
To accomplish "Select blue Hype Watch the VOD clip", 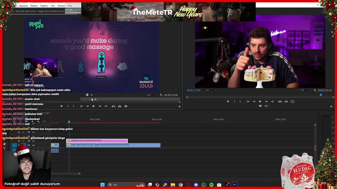I will point(113,145).
